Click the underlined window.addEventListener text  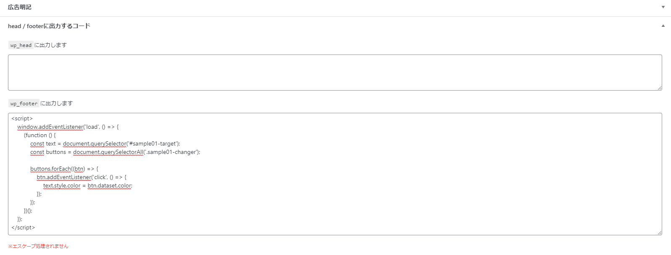tap(50, 127)
